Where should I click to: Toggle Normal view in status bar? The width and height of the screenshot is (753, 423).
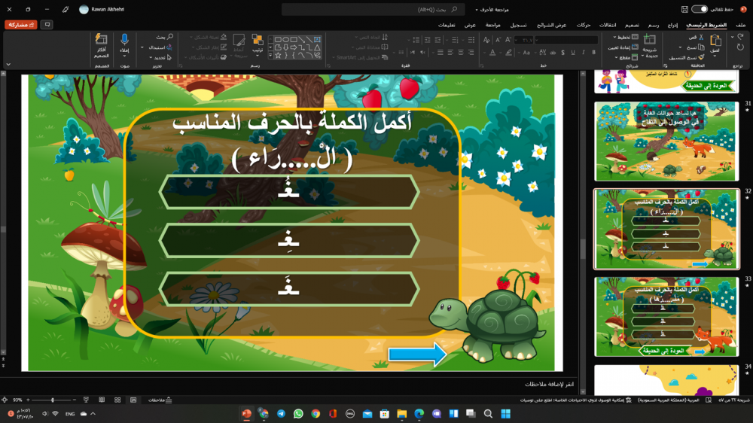tap(133, 400)
